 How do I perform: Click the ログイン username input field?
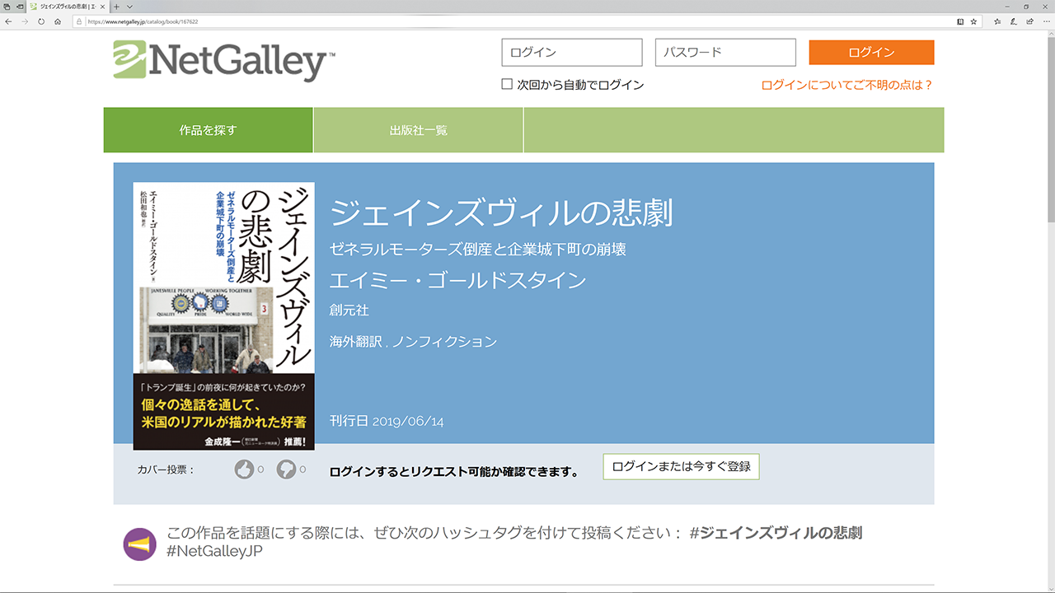pos(572,53)
